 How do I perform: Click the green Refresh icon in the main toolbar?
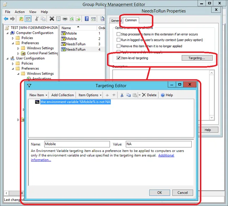(x=72, y=19)
